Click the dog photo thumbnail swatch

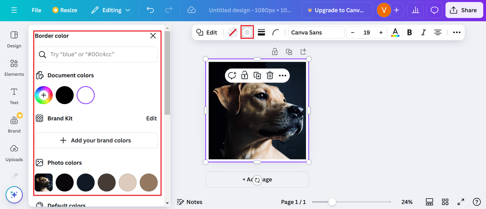(44, 182)
